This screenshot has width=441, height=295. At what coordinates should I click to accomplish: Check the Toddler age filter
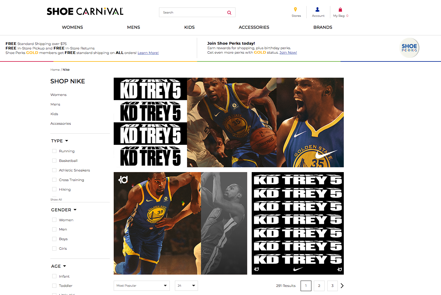(x=54, y=286)
